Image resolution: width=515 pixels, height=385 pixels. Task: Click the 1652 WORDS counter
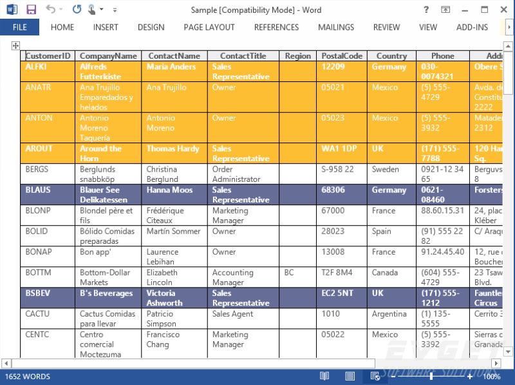coord(28,377)
